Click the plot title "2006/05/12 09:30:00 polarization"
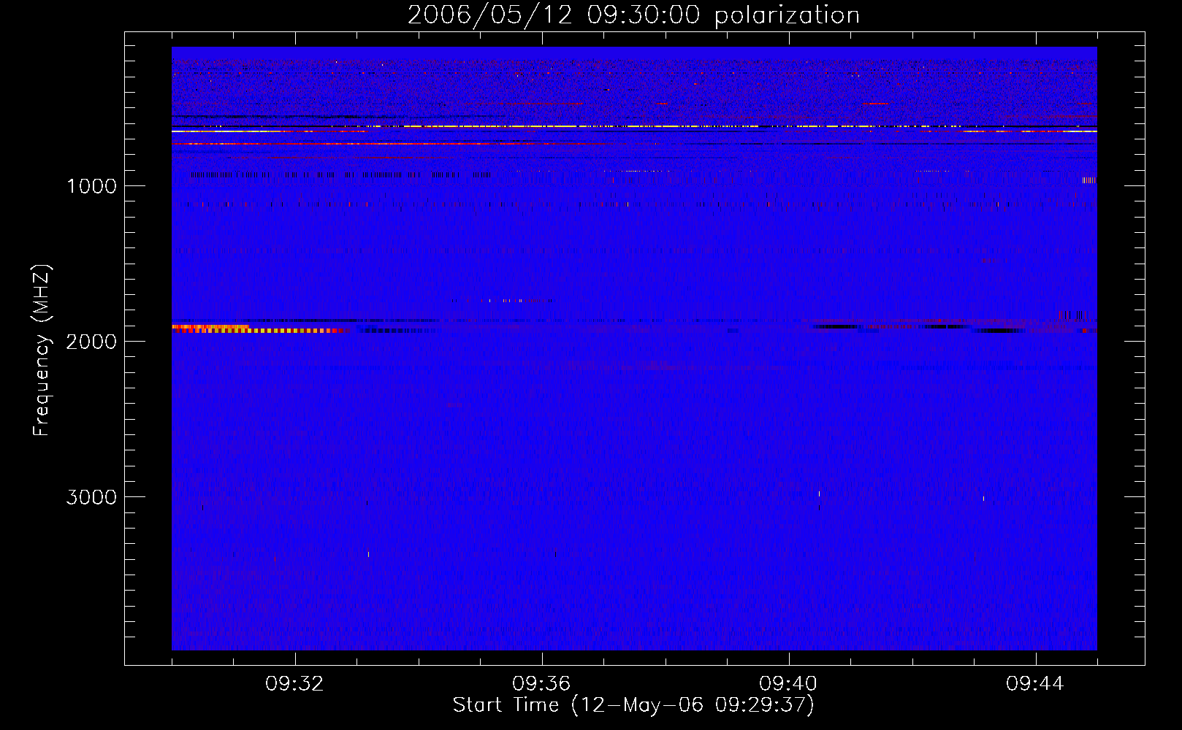Screen dimensions: 1182x730 pos(633,15)
